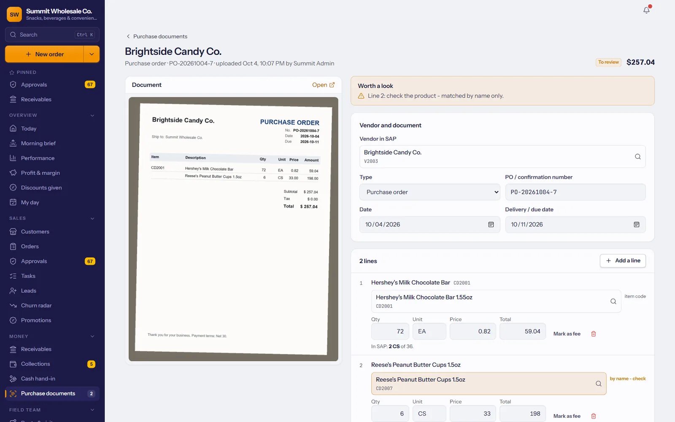
Task: Open Customers in the sidebar
Action: (x=52, y=231)
